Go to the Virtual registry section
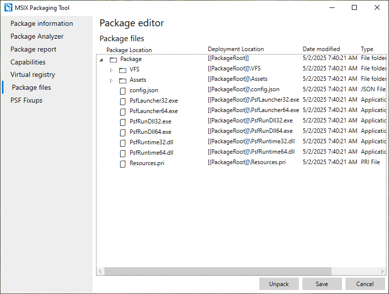Viewport: 389px width, 294px height. click(x=33, y=74)
